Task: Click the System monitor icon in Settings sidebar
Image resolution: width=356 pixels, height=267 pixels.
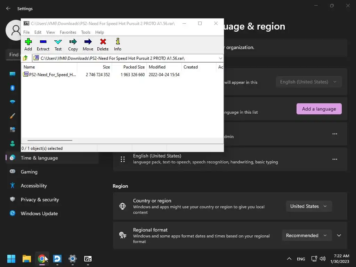Action: coord(13,74)
